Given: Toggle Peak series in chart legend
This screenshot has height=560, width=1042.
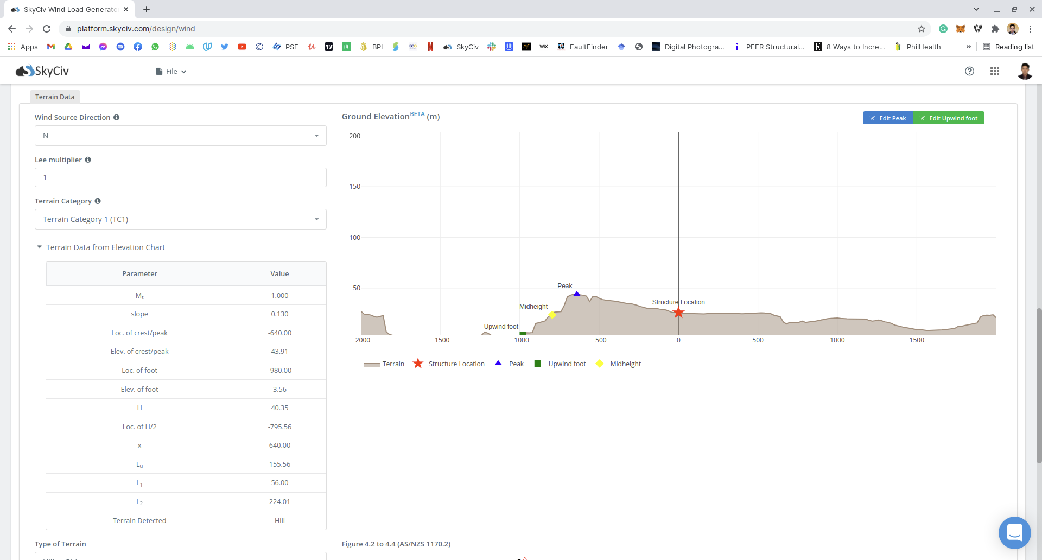Looking at the screenshot, I should 510,364.
